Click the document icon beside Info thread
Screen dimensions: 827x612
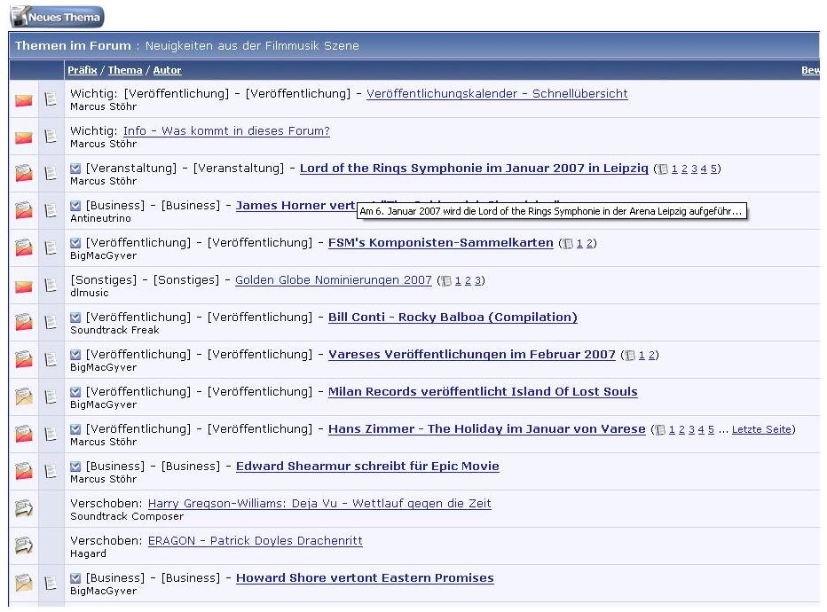click(x=51, y=137)
